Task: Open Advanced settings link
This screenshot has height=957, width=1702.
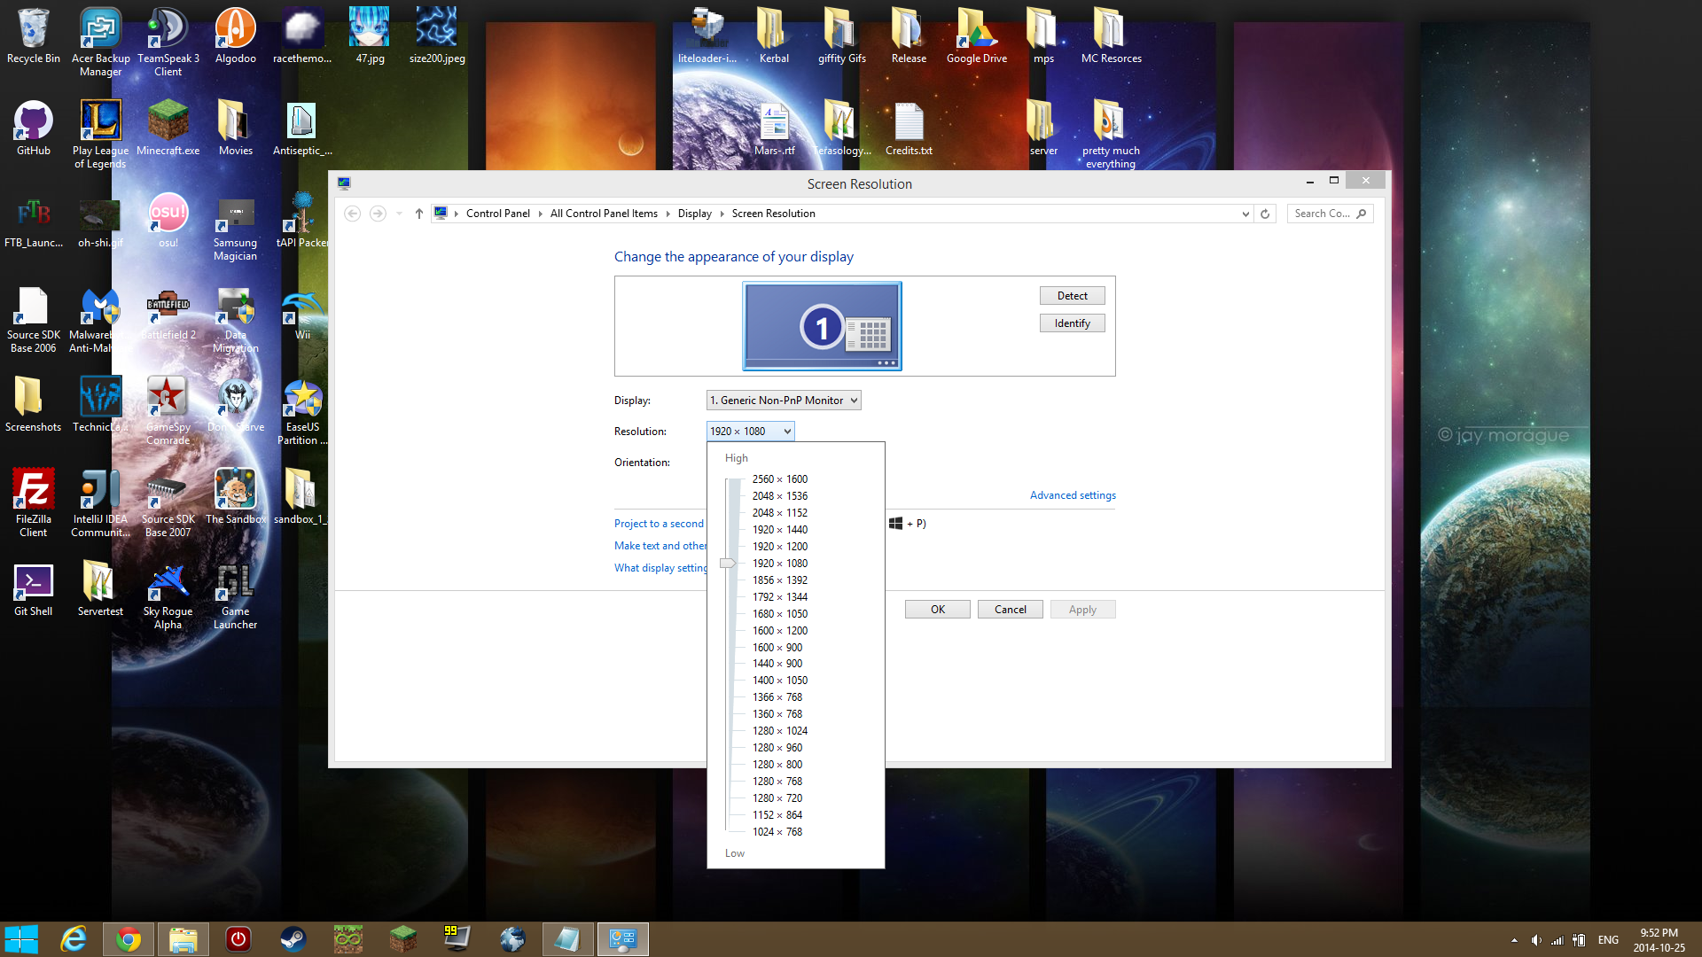Action: click(1073, 495)
